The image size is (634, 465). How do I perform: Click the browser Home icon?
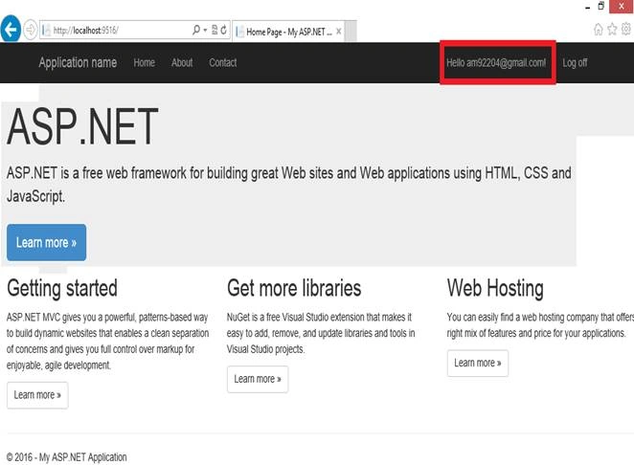598,30
